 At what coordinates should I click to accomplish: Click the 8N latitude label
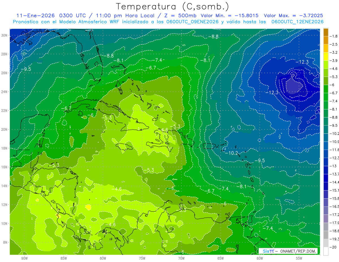pos(5,242)
